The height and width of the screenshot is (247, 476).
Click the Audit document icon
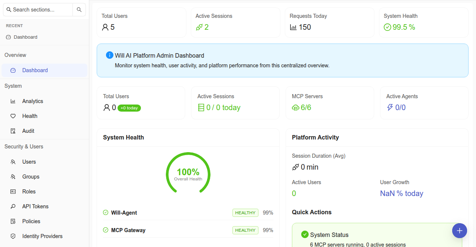coord(13,131)
